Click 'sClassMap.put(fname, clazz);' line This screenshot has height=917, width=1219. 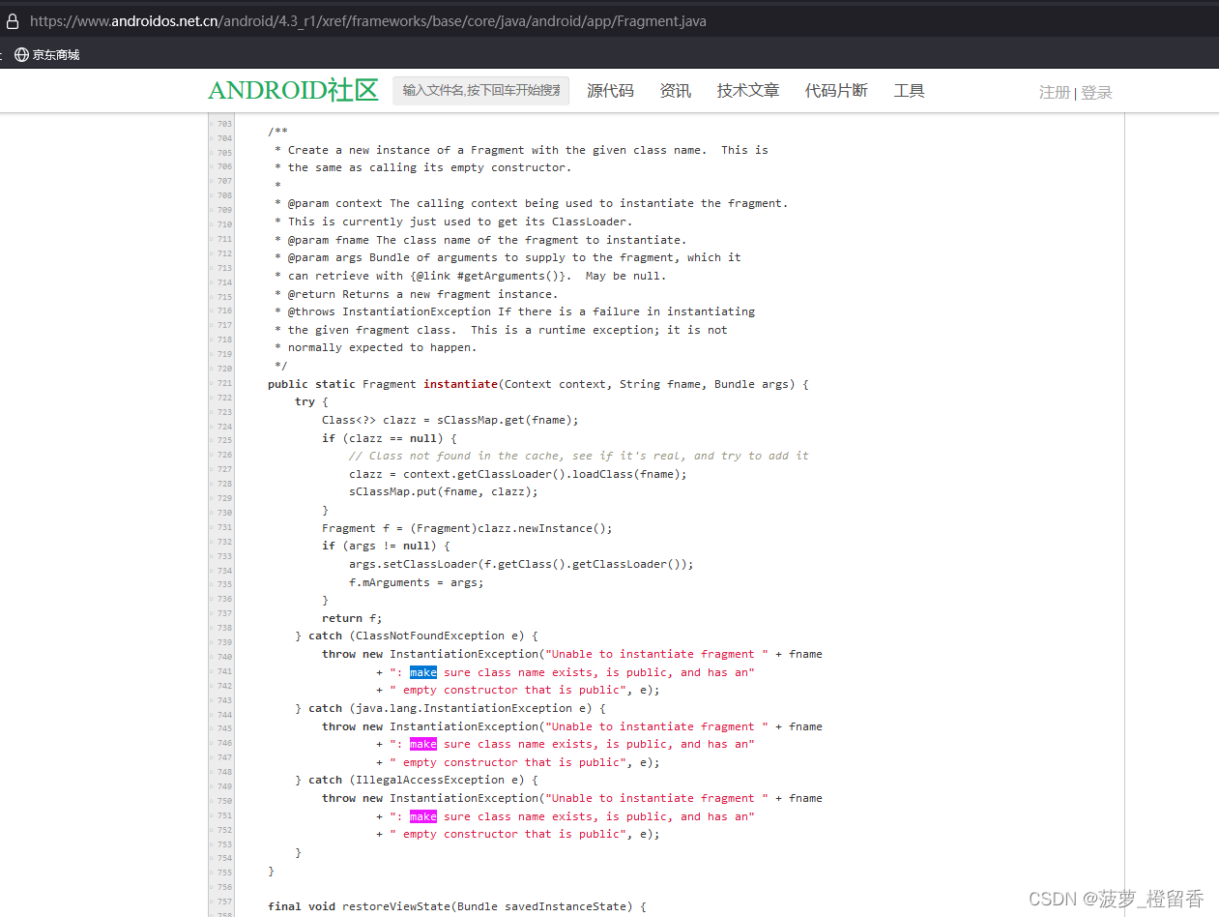click(x=444, y=491)
